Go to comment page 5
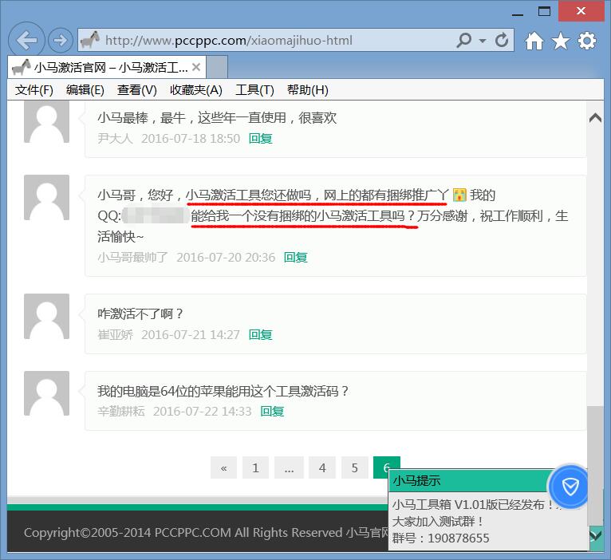The height and width of the screenshot is (560, 611). (x=355, y=467)
